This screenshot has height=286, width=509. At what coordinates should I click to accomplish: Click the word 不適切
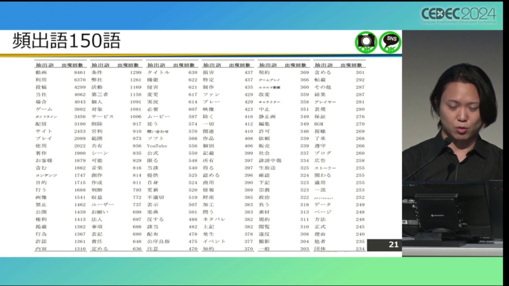click(156, 197)
